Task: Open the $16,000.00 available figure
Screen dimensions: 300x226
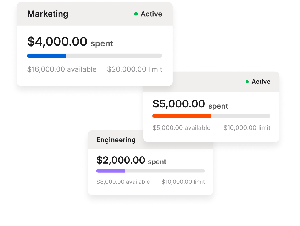Action: tap(62, 69)
